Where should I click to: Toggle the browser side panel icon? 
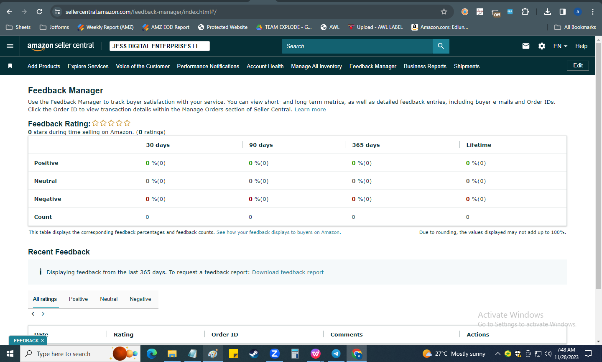(x=563, y=12)
